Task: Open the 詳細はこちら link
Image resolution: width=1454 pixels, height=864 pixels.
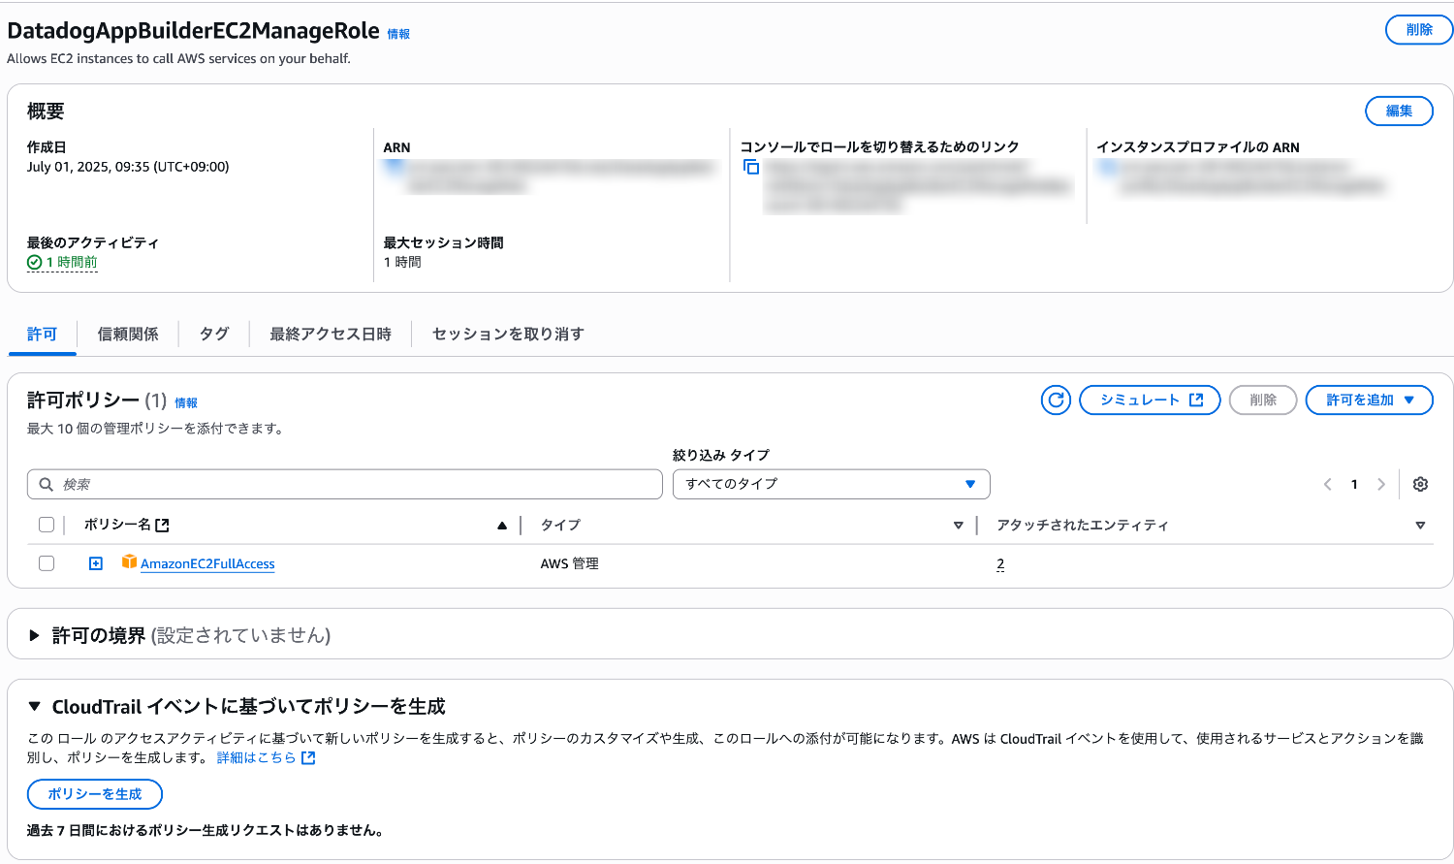Action: 256,757
